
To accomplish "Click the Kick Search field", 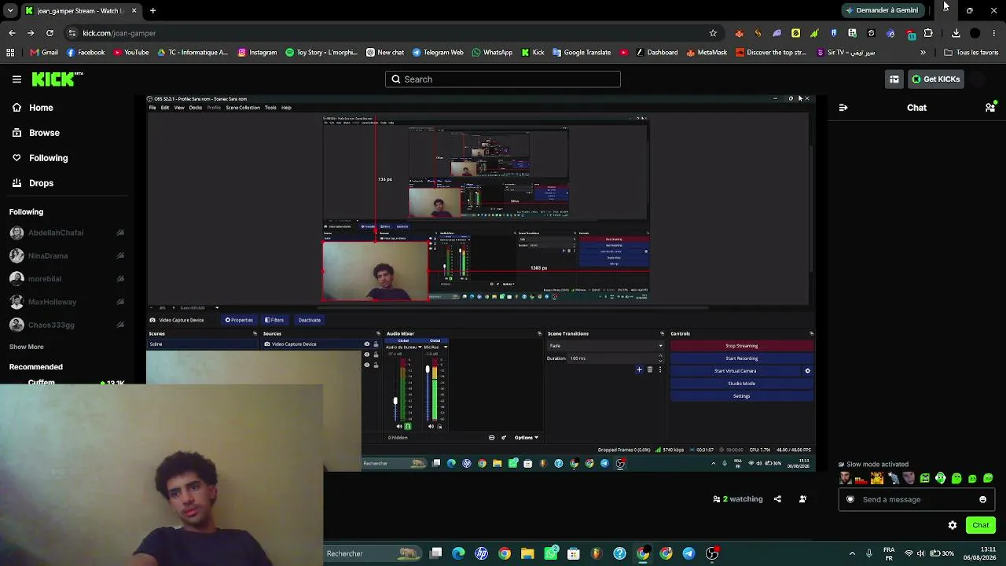I will click(x=503, y=79).
